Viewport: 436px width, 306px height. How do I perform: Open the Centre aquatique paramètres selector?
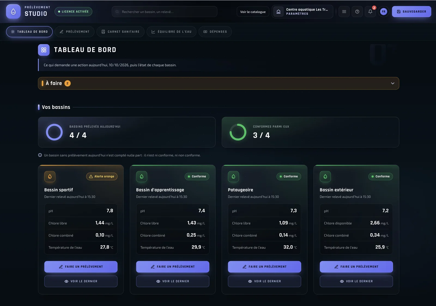302,12
